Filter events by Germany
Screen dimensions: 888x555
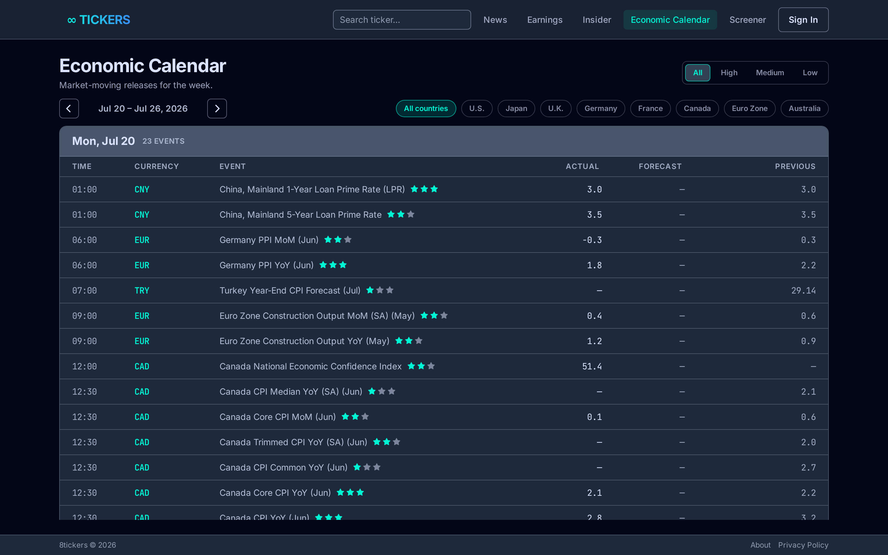click(601, 109)
